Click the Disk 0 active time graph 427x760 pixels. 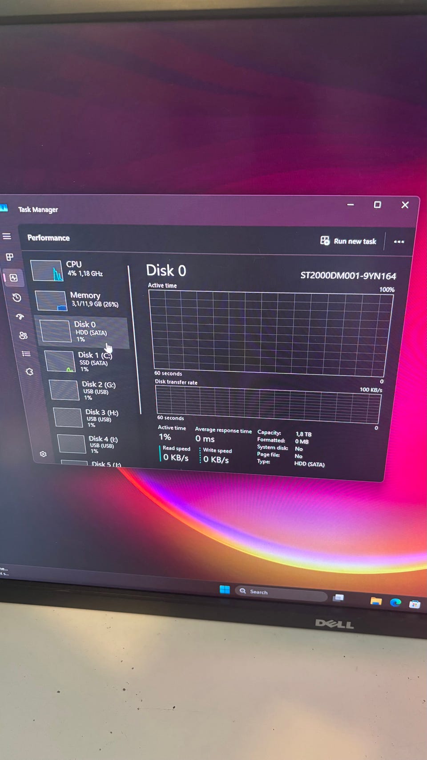tap(270, 333)
